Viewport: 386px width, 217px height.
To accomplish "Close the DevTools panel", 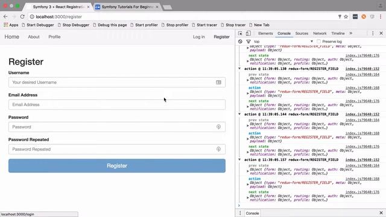I will tap(381, 33).
